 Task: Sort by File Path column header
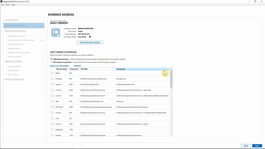(x=84, y=69)
